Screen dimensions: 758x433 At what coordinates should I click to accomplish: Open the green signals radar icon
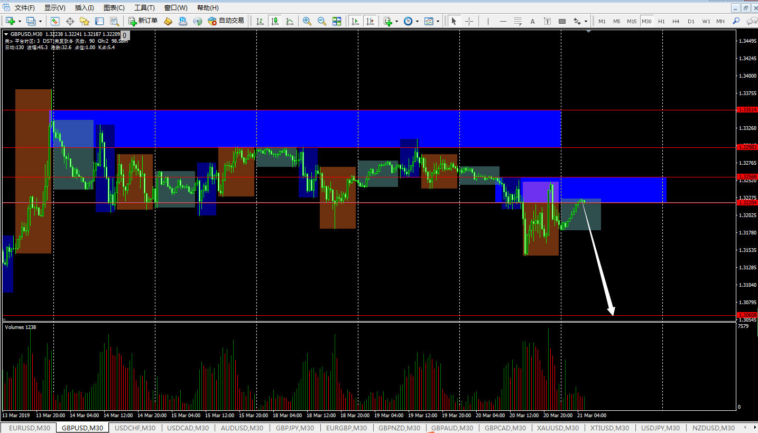(198, 21)
